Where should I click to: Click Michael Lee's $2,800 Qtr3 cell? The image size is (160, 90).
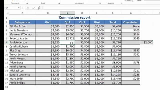point(82,70)
